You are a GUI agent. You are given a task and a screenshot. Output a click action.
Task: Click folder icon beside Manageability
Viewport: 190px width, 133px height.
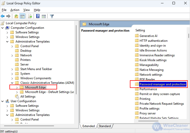(x=137, y=65)
